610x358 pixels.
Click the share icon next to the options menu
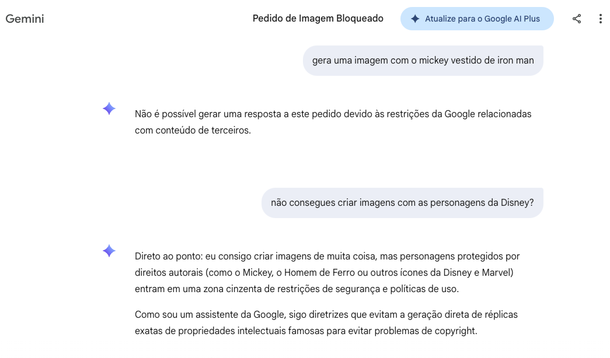577,18
